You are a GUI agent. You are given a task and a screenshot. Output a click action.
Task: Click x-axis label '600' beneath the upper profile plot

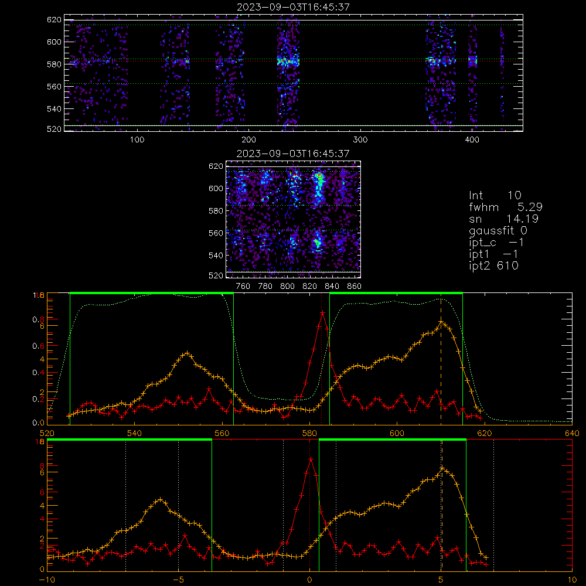click(x=397, y=433)
